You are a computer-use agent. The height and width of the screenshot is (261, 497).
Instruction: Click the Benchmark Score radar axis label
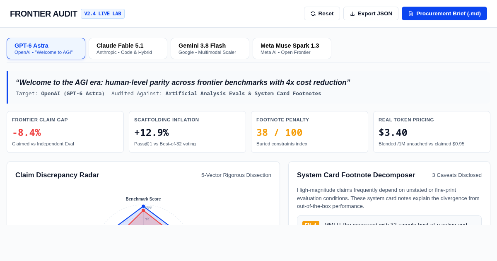click(x=143, y=199)
